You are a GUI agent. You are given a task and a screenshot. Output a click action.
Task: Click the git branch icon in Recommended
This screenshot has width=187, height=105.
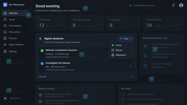click(146, 46)
